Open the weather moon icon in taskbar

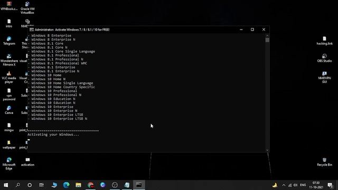pos(275,185)
